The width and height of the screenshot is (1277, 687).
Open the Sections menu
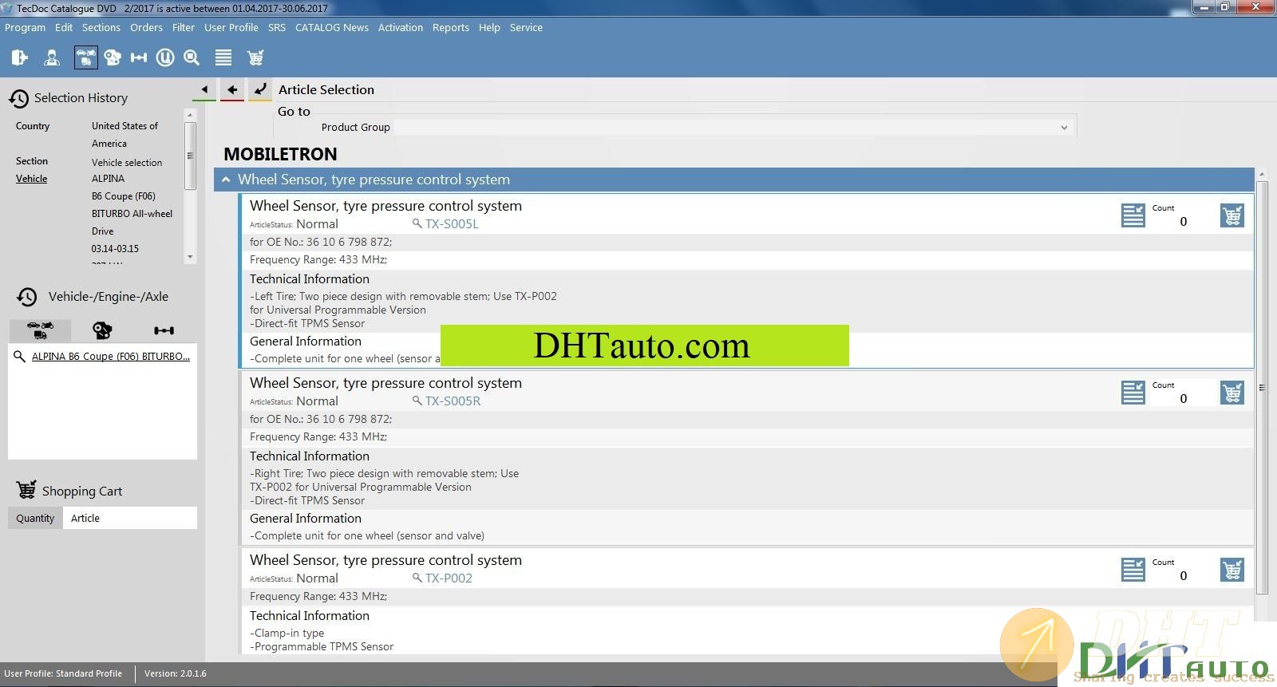[101, 27]
